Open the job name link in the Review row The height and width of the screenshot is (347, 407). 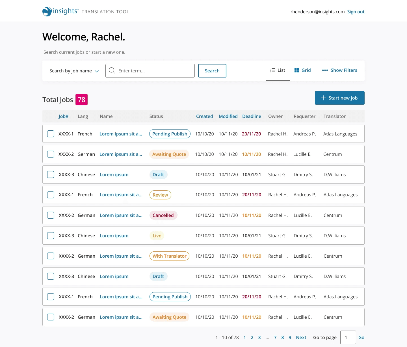point(121,195)
